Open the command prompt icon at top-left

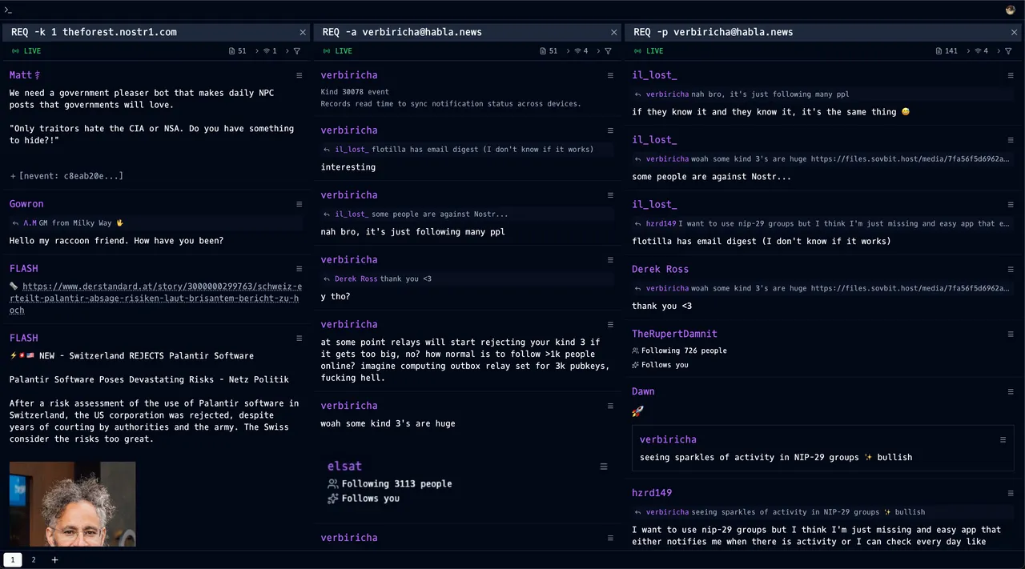(8, 10)
